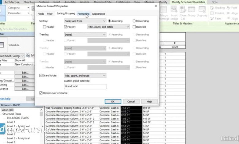This screenshot has width=239, height=144.
Task: Toggle Itemize every instance checkbox
Action: [41, 93]
